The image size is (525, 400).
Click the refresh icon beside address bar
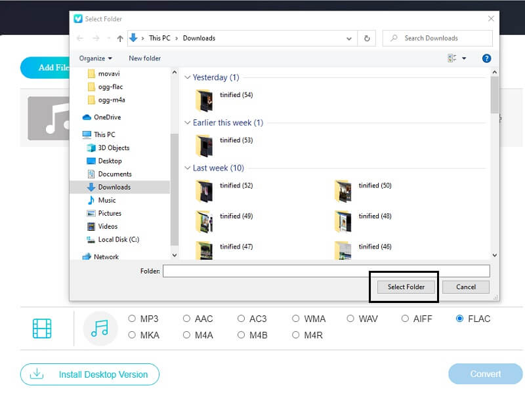367,38
